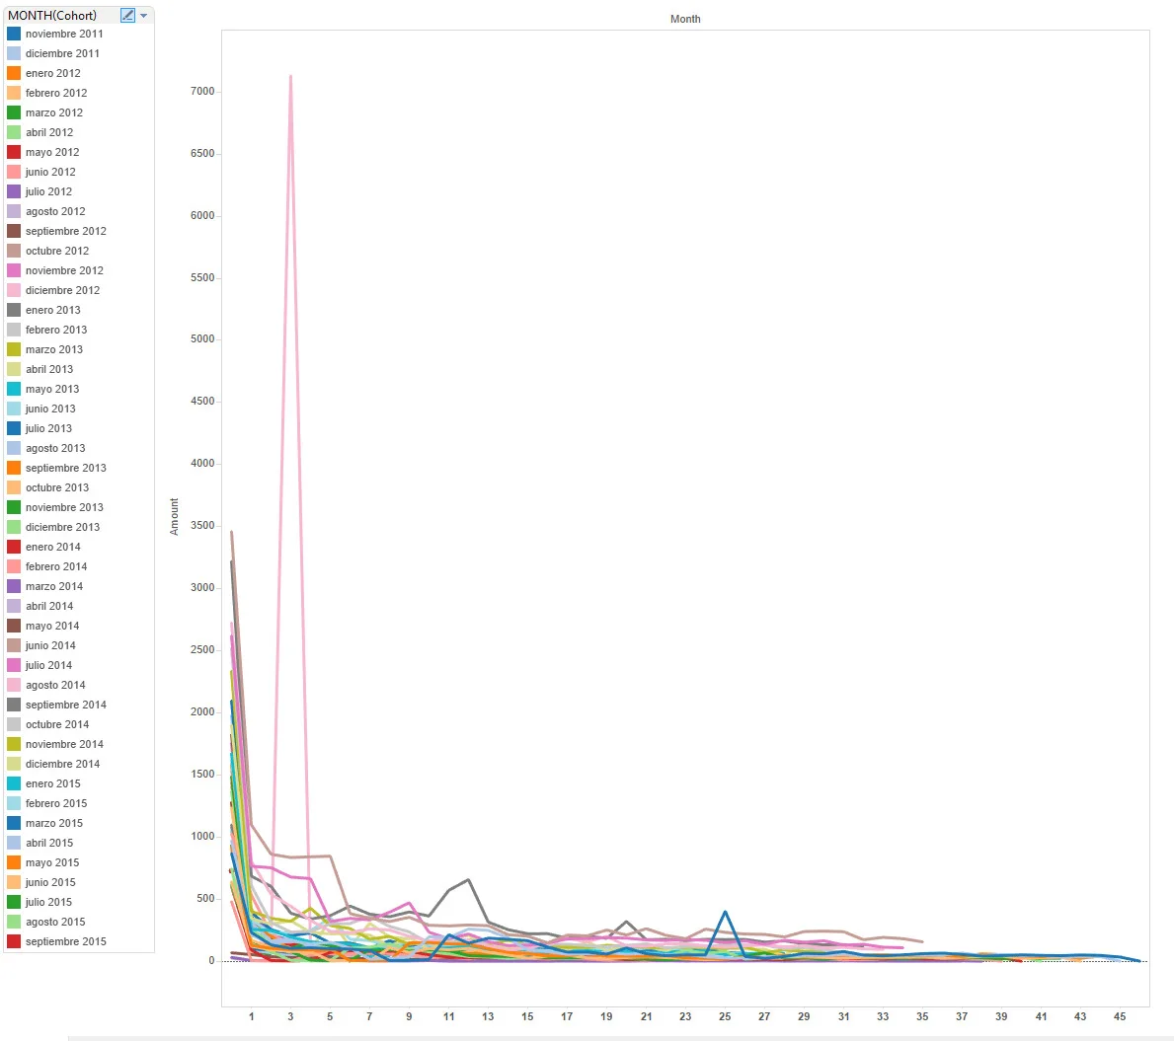Click the MONTH(Cohort) legend title
The height and width of the screenshot is (1041, 1174).
pos(52,15)
